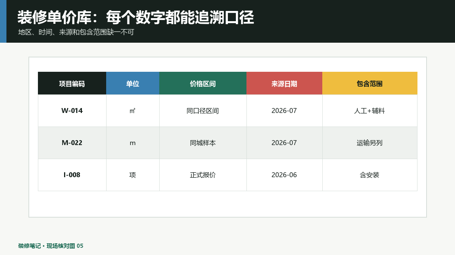Viewport: 455px width, 255px height.
Task: Select the M-022 cell
Action: coord(72,143)
